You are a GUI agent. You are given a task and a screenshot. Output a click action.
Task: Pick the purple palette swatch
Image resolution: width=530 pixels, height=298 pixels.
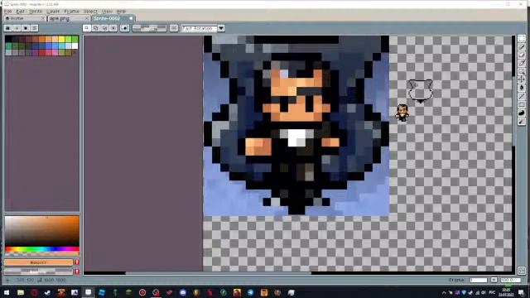pyautogui.click(x=35, y=52)
